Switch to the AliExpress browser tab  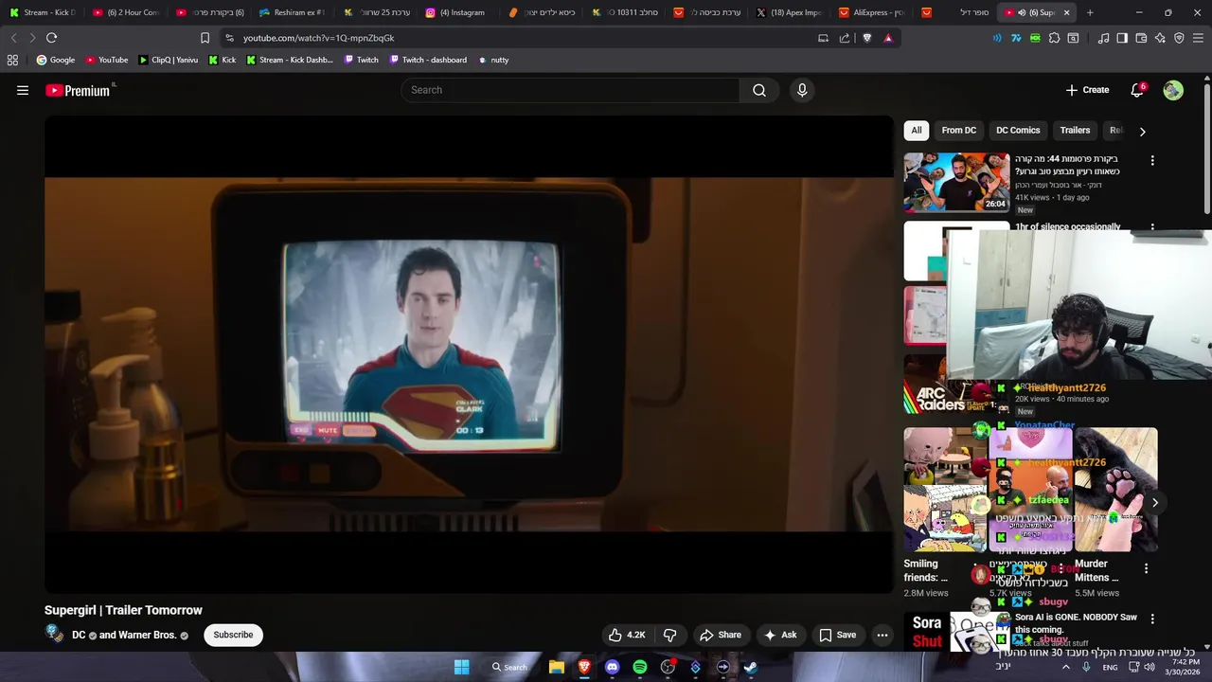tap(872, 12)
